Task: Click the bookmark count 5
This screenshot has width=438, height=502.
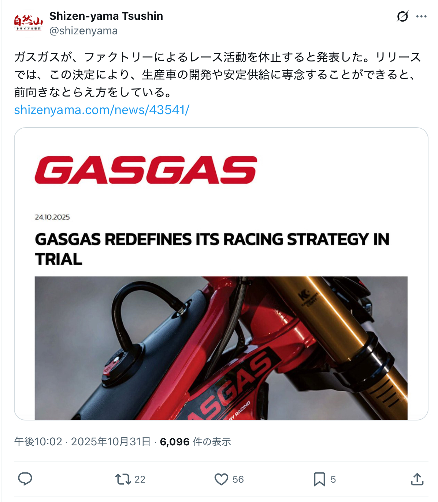Action: pos(333,479)
